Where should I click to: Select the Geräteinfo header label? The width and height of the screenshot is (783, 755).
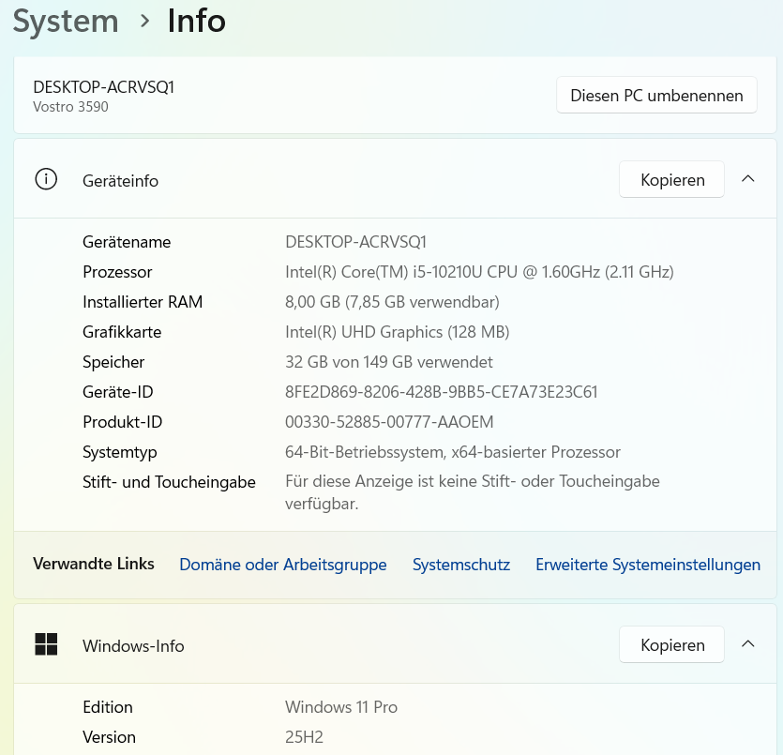click(120, 181)
